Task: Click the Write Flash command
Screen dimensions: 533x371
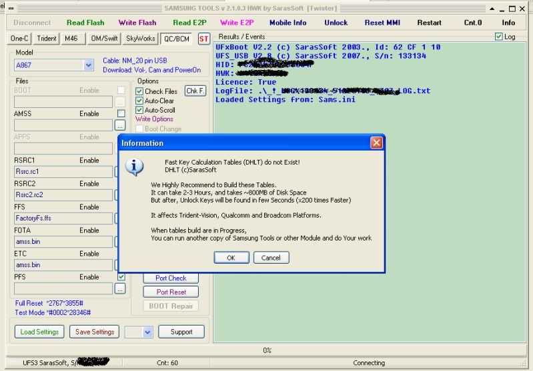Action: tap(137, 23)
